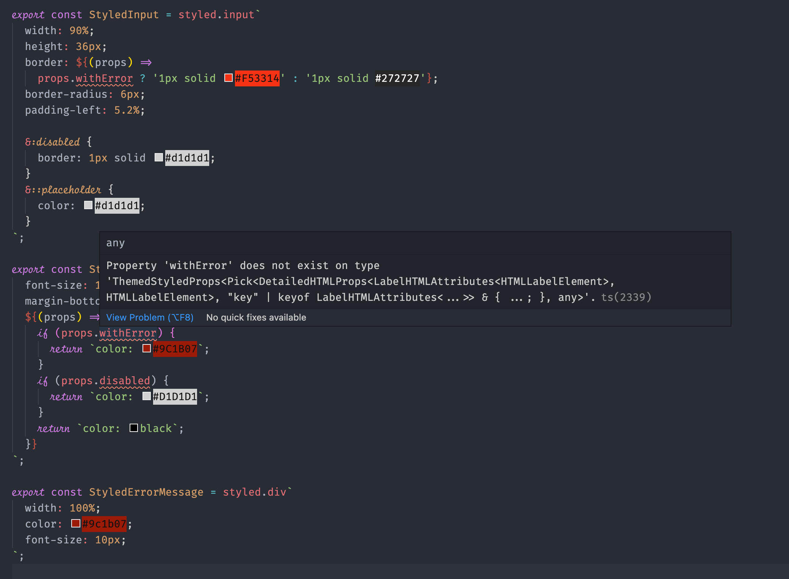Click the #F53314 red color swatch
This screenshot has width=789, height=579.
point(228,78)
